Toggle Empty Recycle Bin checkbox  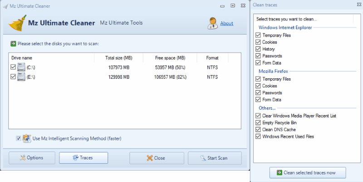point(258,123)
